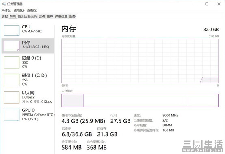The height and width of the screenshot is (154, 225).
Task: Open the 磁盘 1 (C: D:) disk graph
Action: [12, 80]
